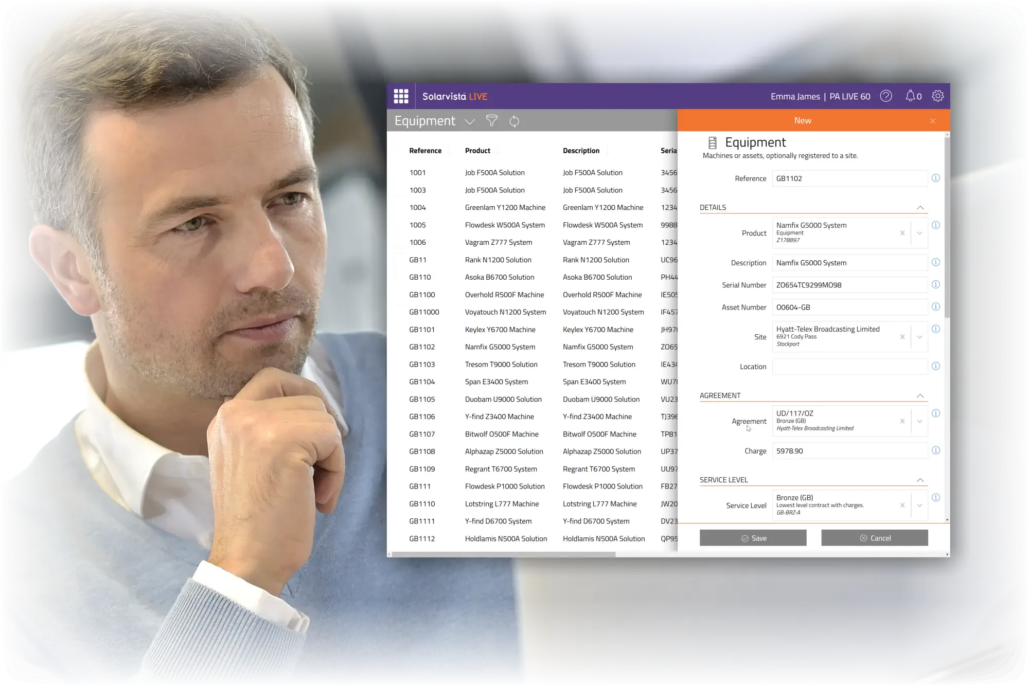Sort by the Reference column header
Image resolution: width=1029 pixels, height=686 pixels.
425,151
